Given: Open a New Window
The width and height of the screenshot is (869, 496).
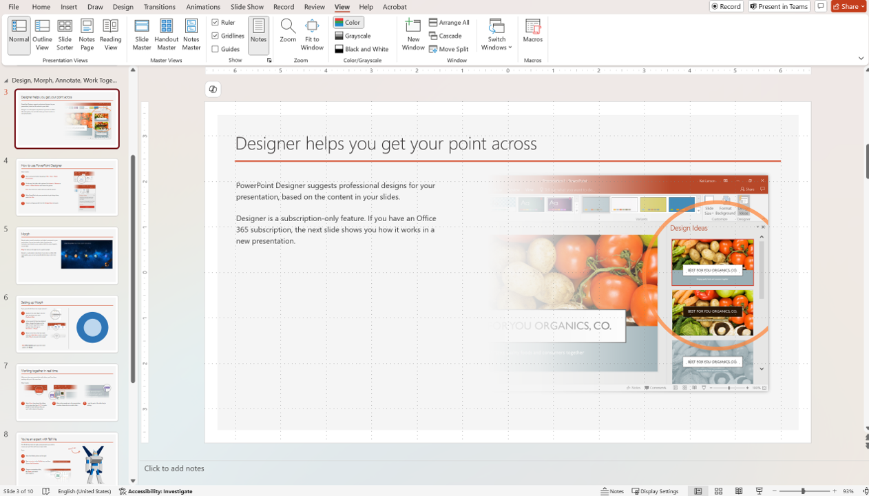Looking at the screenshot, I should click(413, 34).
